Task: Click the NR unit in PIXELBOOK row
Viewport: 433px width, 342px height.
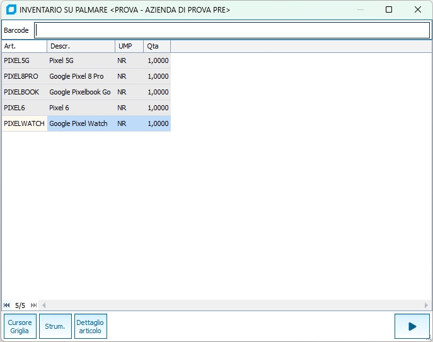Action: [122, 92]
